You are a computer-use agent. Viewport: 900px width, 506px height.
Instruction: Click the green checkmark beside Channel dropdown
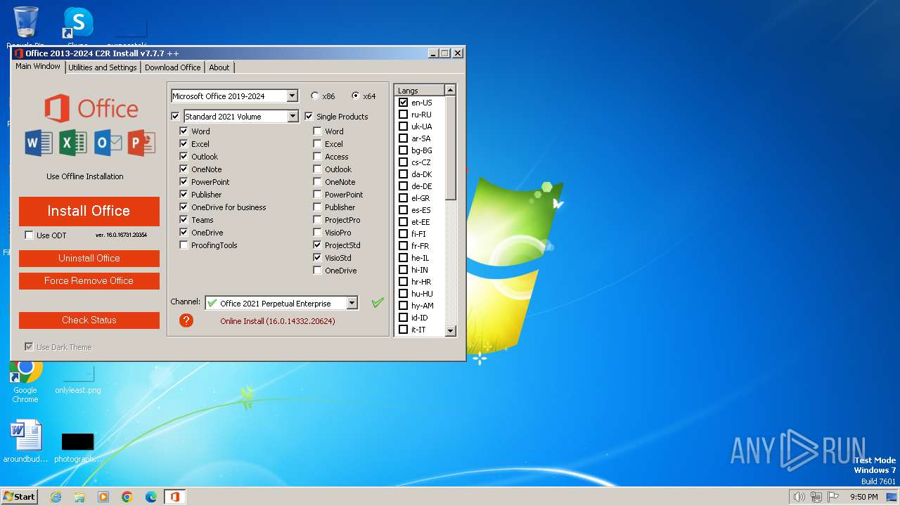pyautogui.click(x=378, y=302)
